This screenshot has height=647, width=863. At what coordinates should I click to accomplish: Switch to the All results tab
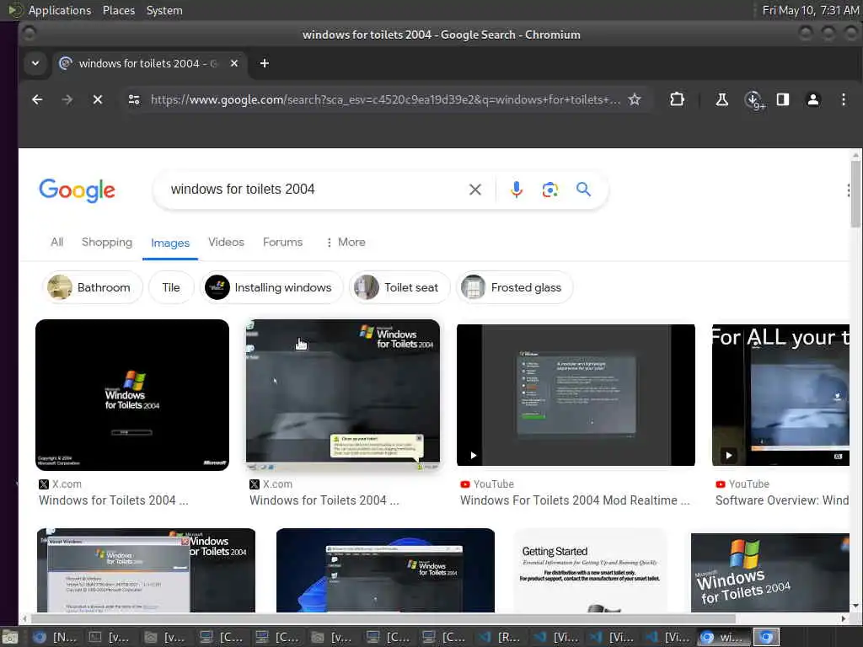click(x=57, y=242)
